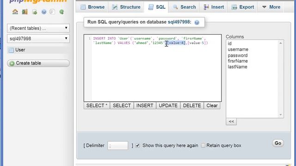Click the green plus Create table icon
This screenshot has height=166, width=296.
click(x=12, y=64)
